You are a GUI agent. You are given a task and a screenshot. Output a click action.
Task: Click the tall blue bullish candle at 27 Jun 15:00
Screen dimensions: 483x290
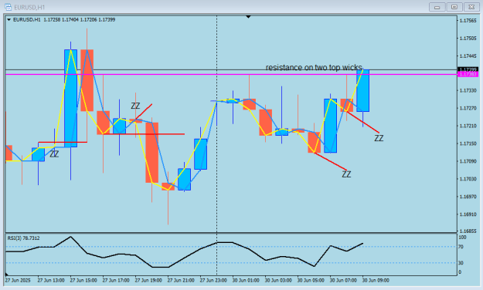[70, 98]
